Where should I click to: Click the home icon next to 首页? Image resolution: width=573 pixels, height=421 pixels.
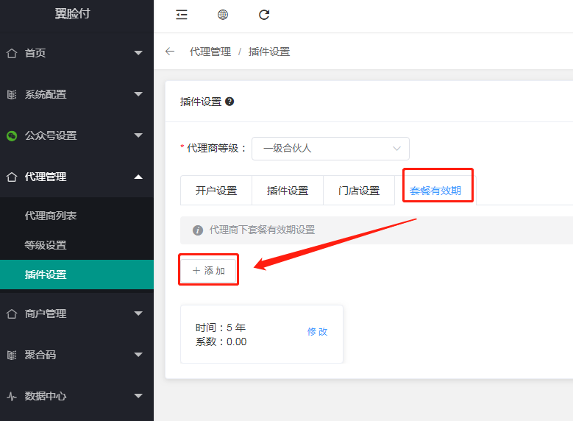[x=12, y=53]
